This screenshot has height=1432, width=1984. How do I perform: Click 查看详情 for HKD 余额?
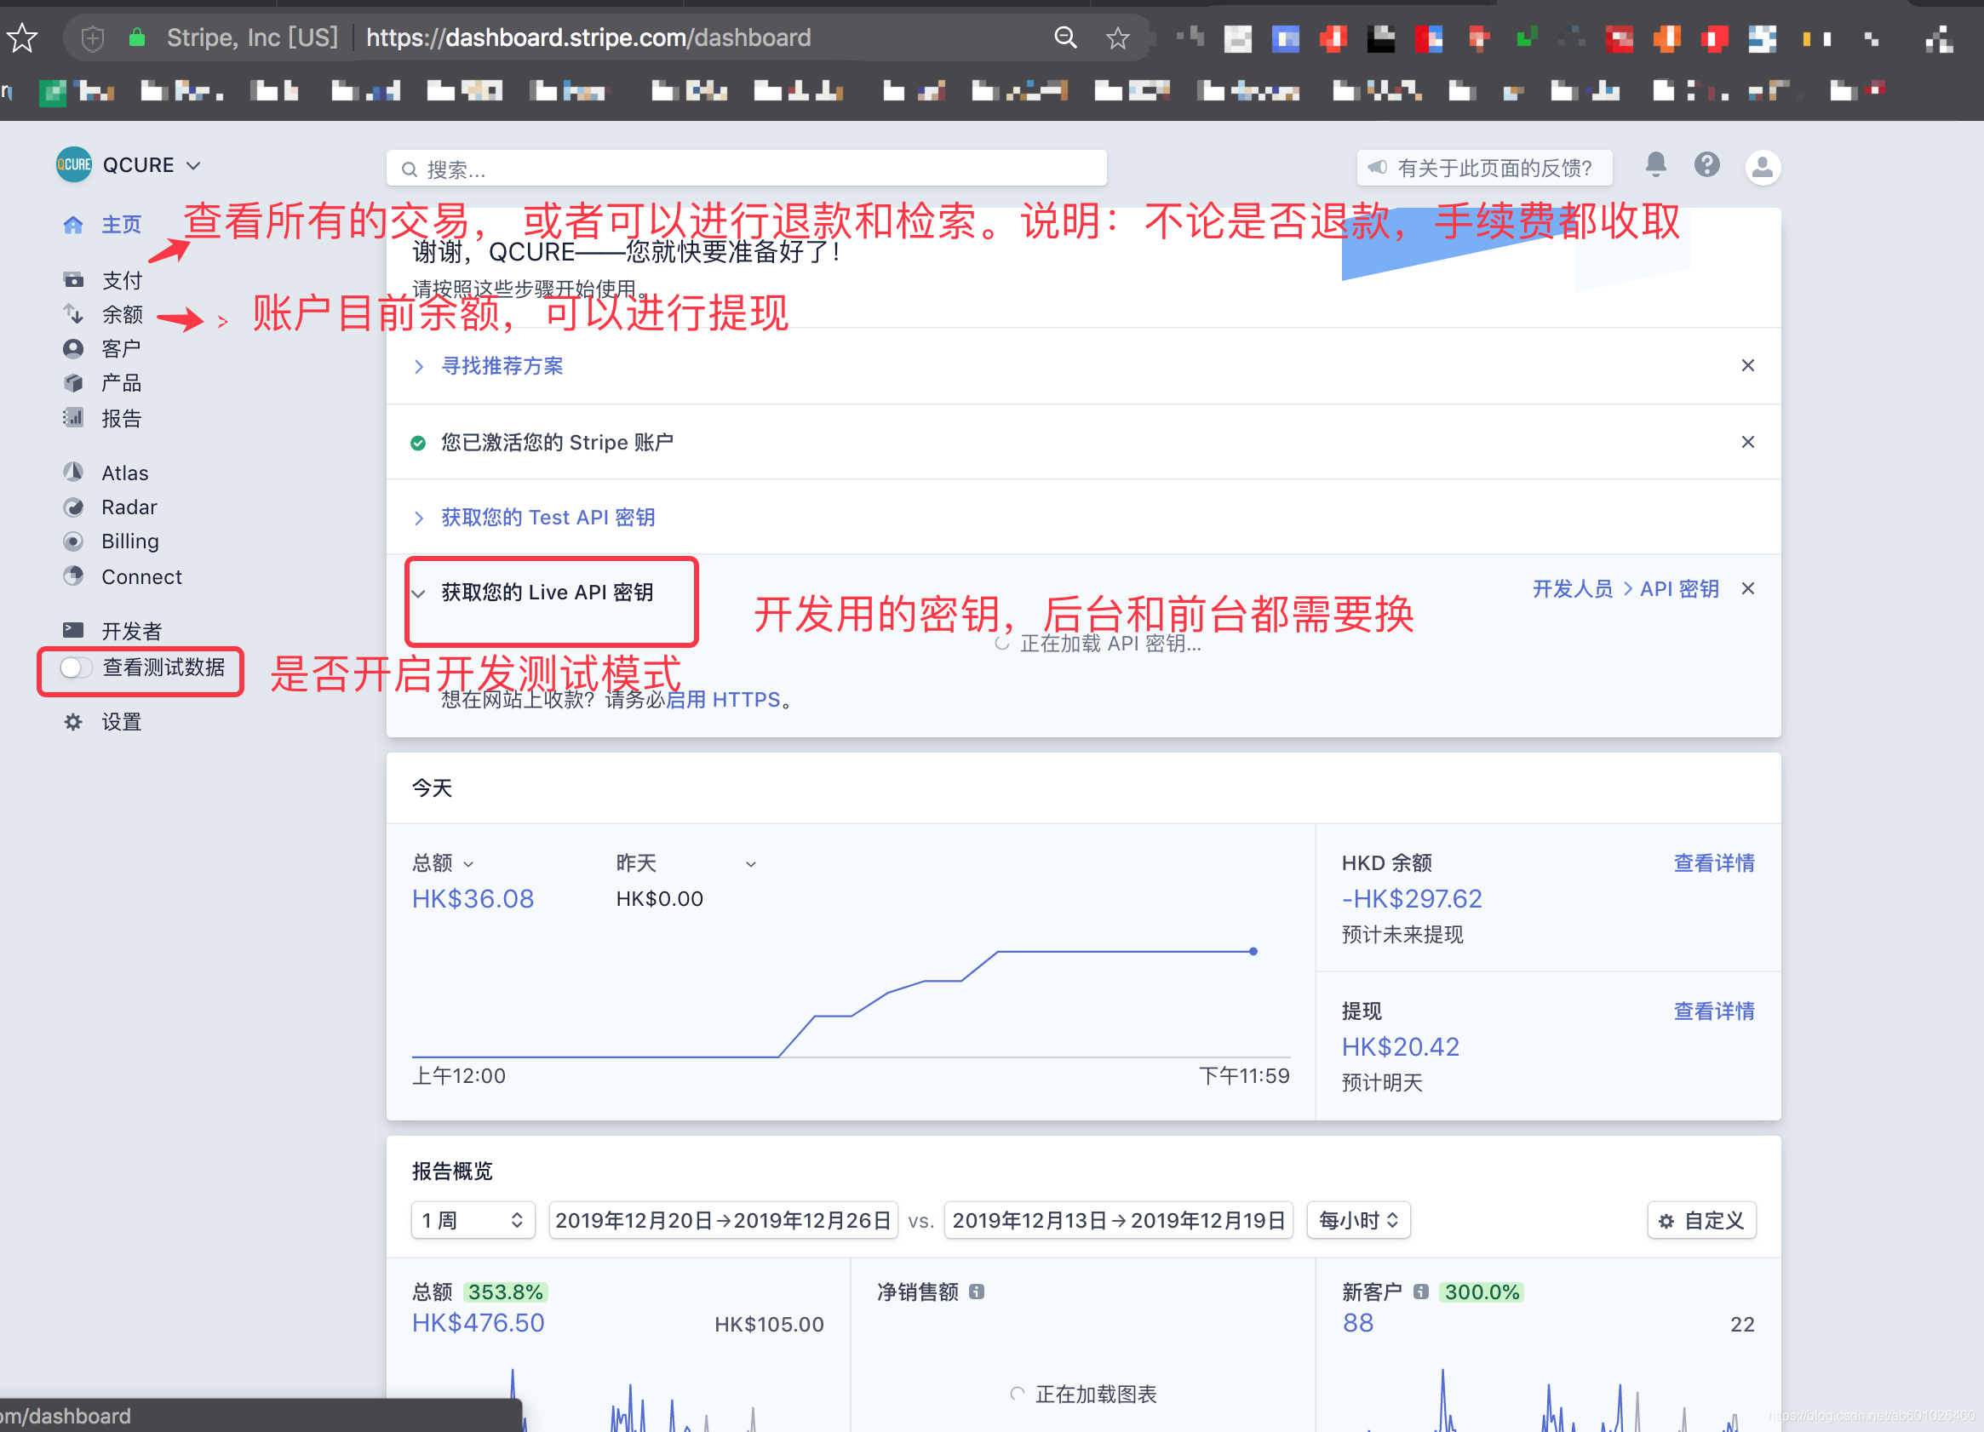1714,862
